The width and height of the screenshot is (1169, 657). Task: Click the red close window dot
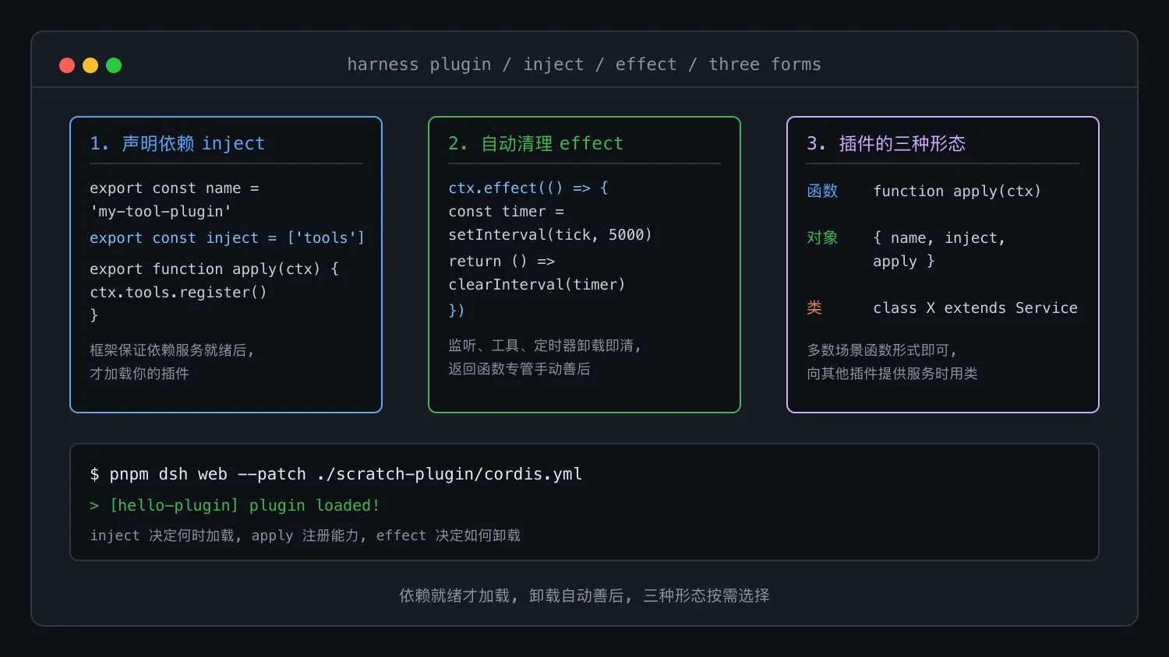click(67, 65)
